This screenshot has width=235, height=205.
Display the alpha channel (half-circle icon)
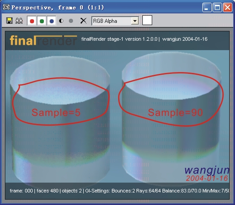click(x=61, y=21)
